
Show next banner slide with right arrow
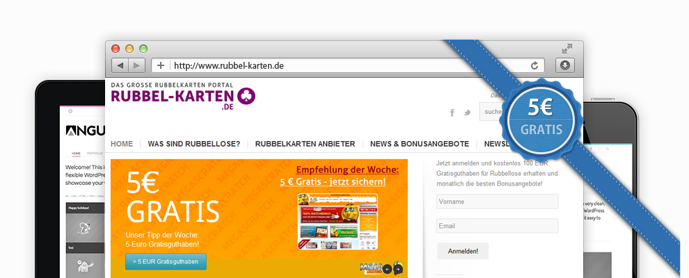397,269
